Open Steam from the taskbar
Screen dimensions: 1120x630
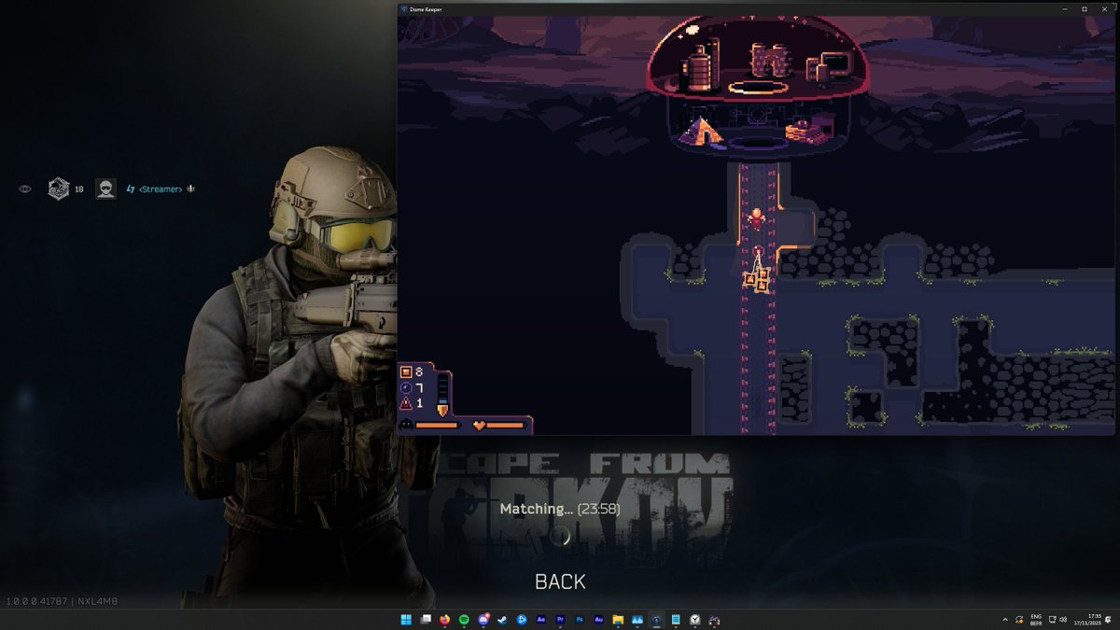point(502,620)
